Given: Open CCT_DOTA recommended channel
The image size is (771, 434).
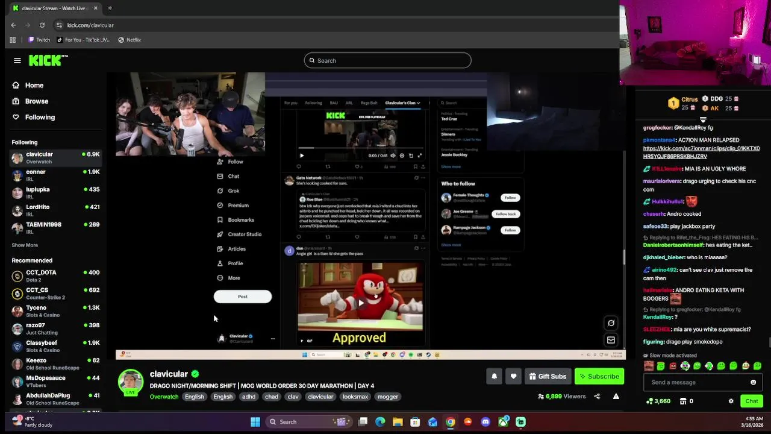Looking at the screenshot, I should pos(55,276).
